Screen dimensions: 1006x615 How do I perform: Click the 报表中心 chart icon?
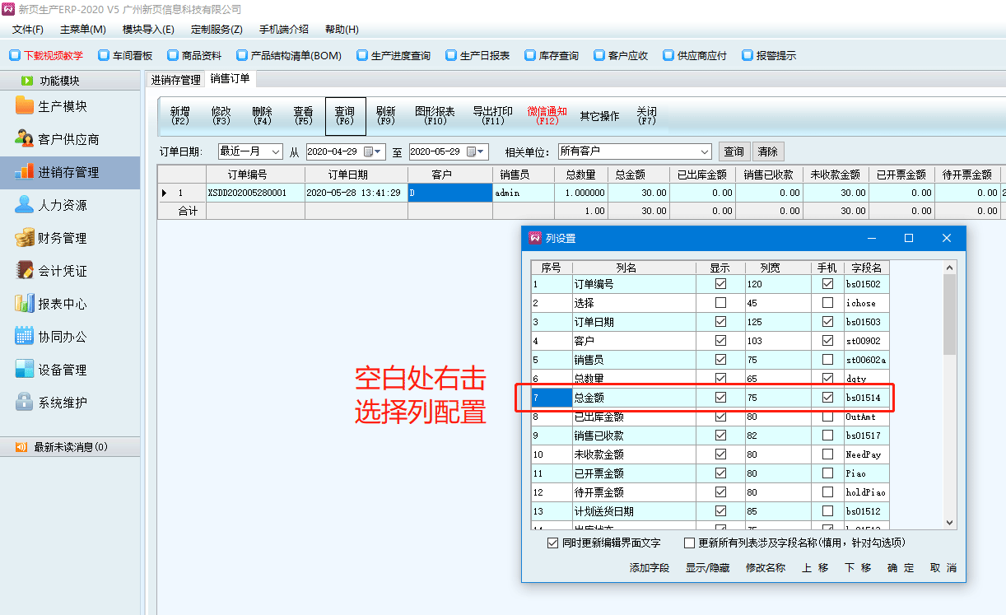tap(25, 304)
